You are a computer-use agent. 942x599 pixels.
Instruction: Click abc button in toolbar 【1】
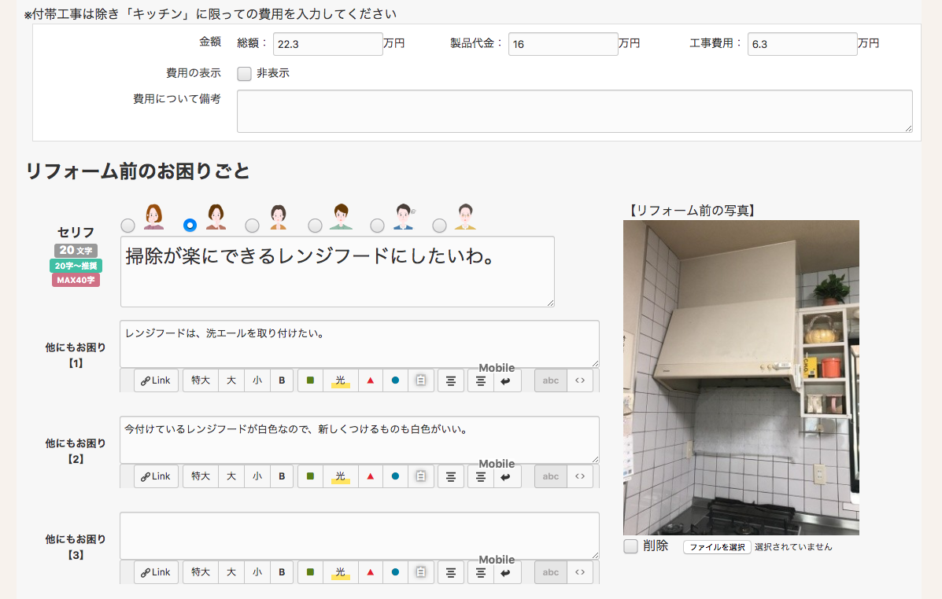coord(551,380)
